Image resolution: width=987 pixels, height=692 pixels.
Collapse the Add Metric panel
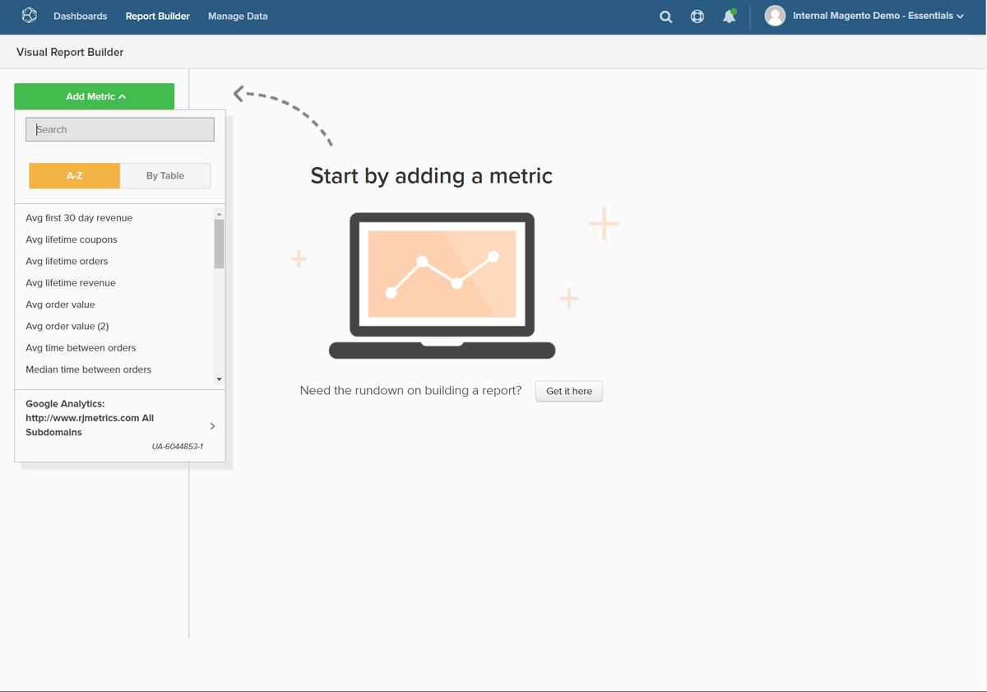tap(94, 95)
